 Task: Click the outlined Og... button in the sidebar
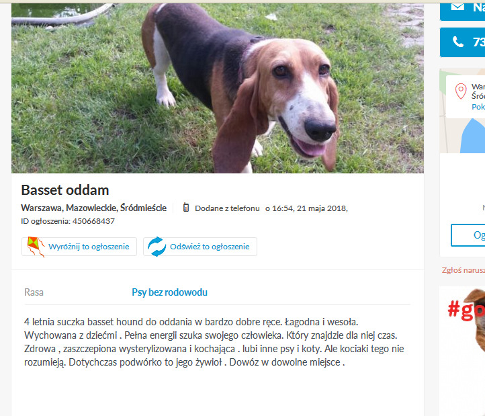[x=468, y=235]
